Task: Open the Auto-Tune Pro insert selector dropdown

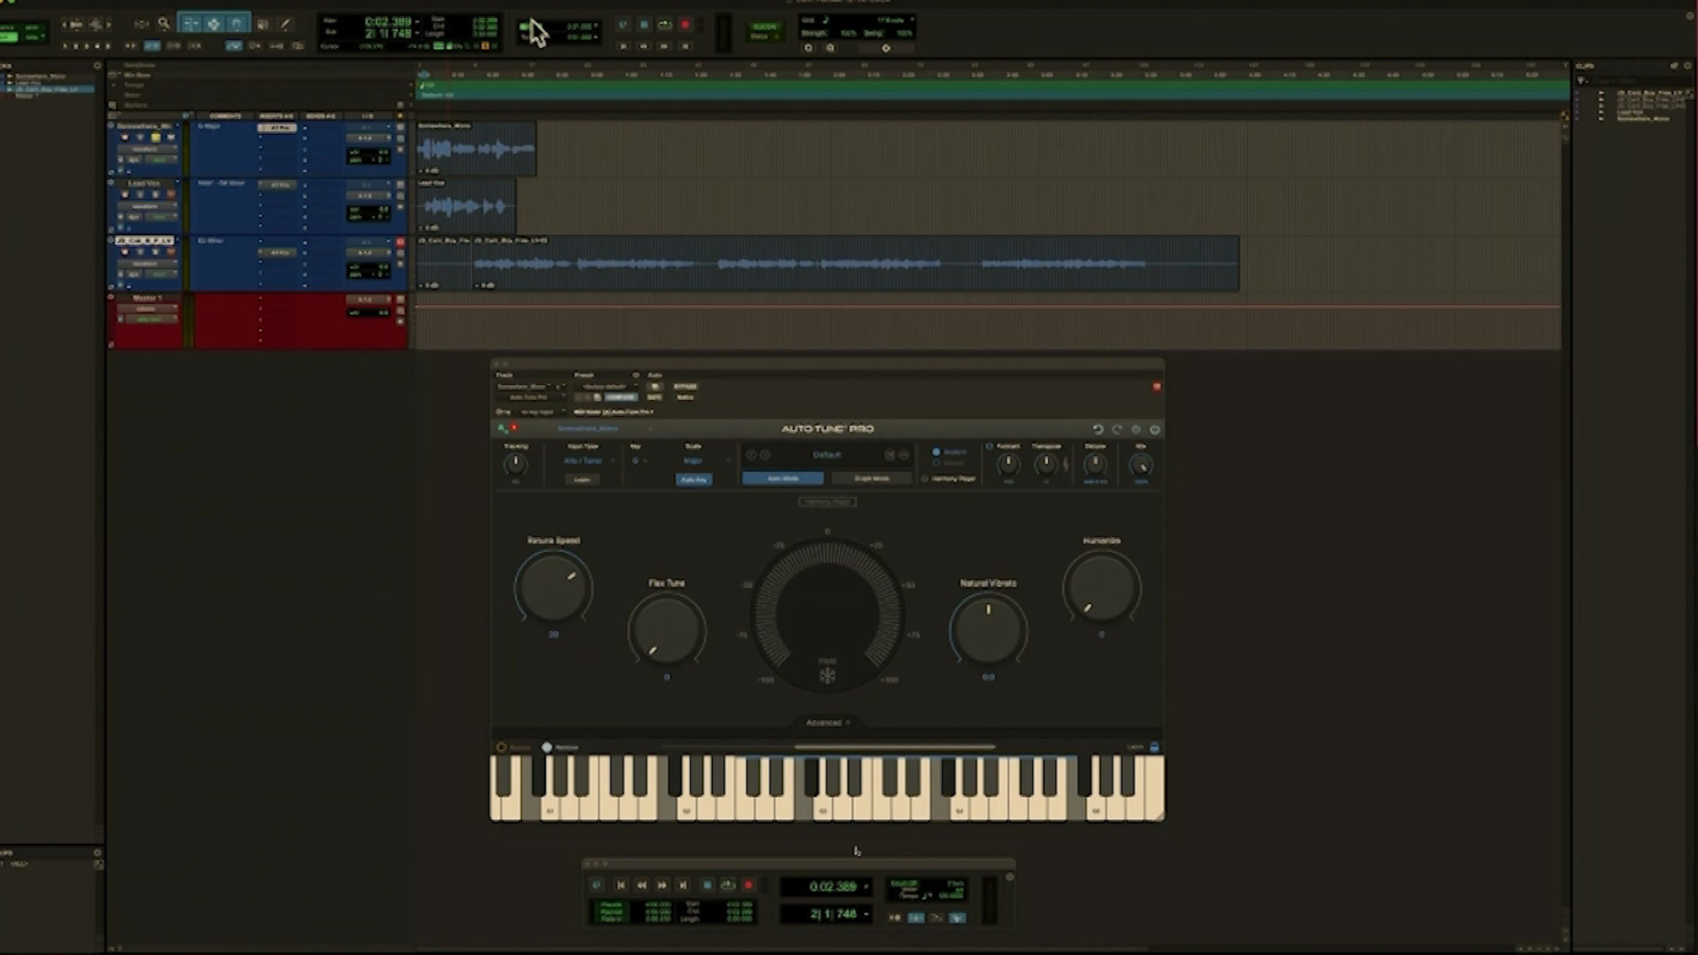Action: pos(530,397)
